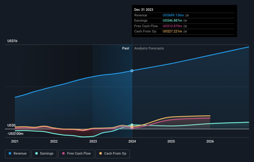254x162 pixels.
Task: Click the Revenue row label in tooltip
Action: (141, 15)
